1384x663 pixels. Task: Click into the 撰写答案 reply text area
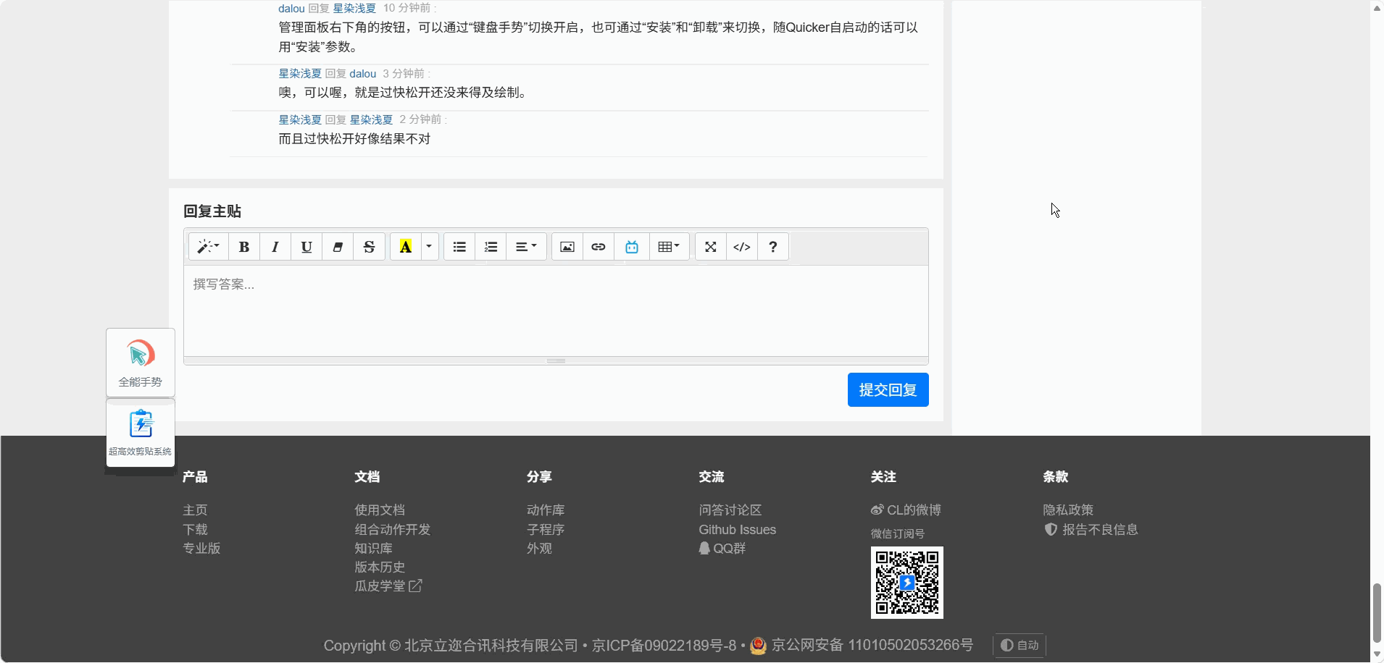coord(556,311)
